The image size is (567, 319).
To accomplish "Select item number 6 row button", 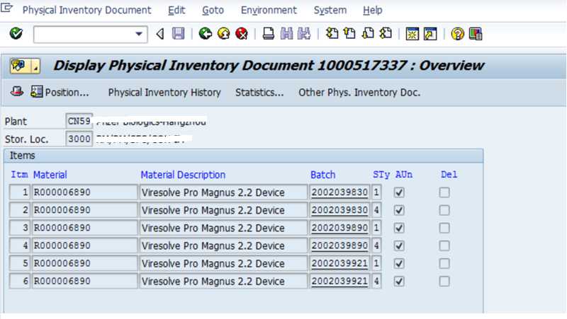I will (20, 281).
